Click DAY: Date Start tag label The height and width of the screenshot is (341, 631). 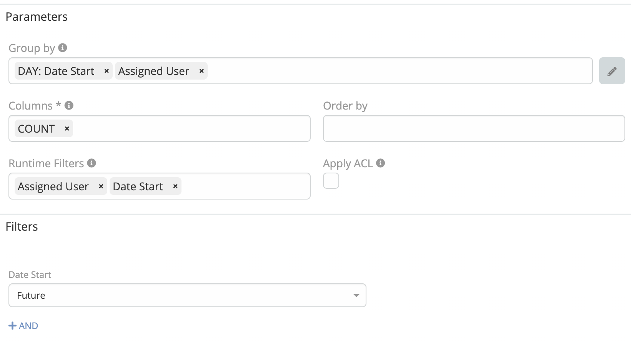[x=56, y=71]
